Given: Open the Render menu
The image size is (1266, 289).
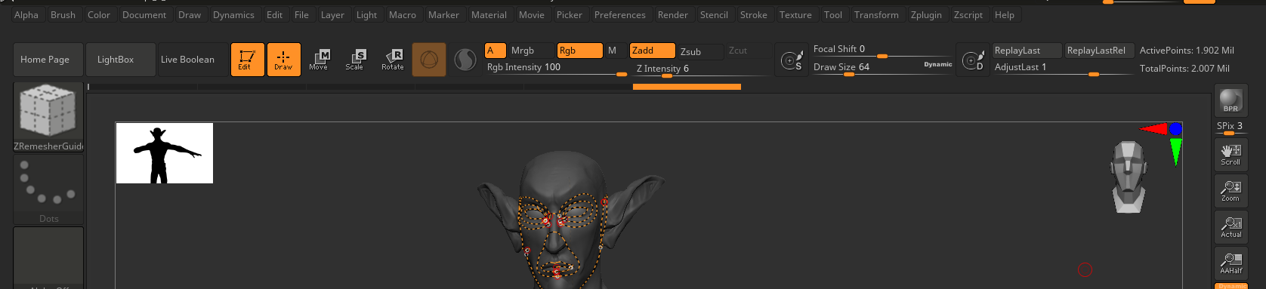Looking at the screenshot, I should click(673, 14).
